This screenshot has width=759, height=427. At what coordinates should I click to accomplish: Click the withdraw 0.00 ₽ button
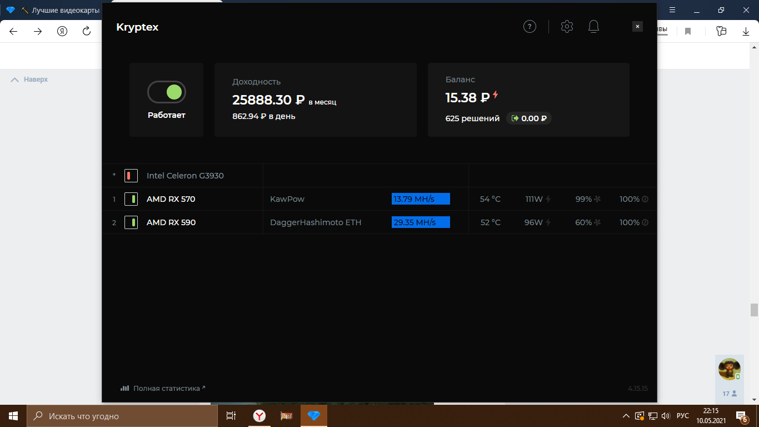pos(529,118)
